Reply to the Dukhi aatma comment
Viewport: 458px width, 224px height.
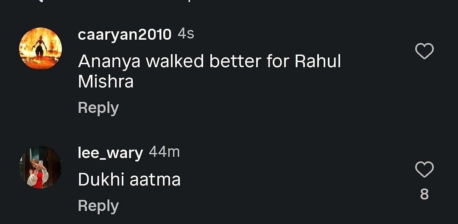click(x=98, y=206)
